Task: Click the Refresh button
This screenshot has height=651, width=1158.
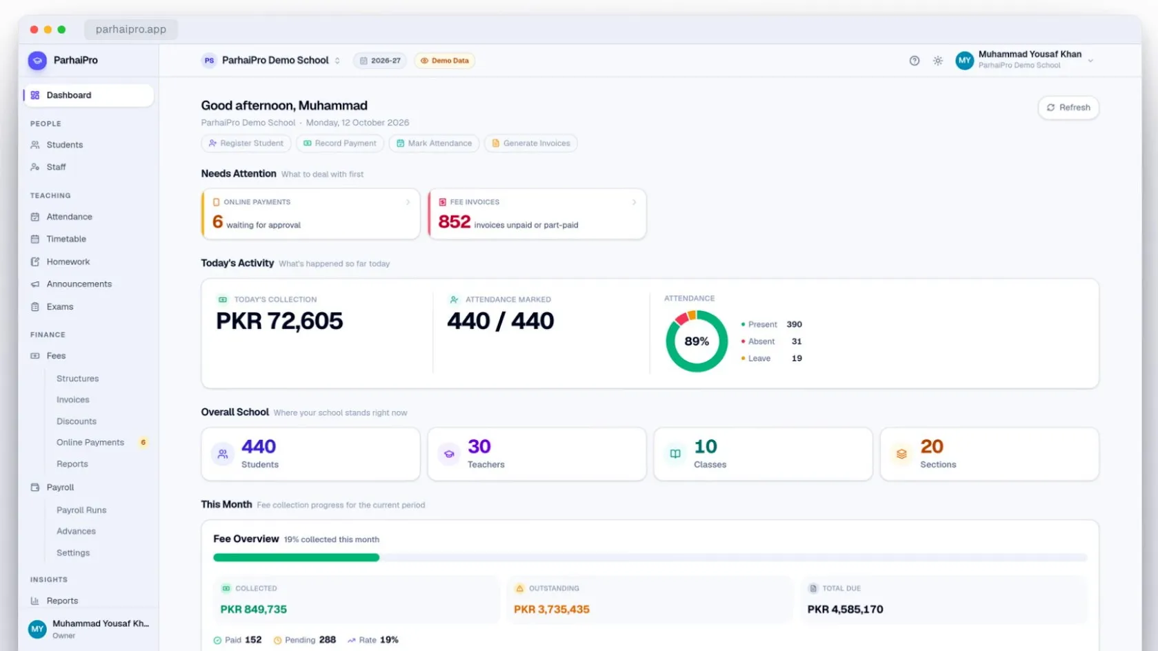Action: (1068, 108)
